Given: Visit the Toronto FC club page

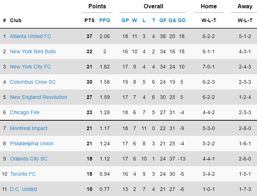Looking at the screenshot, I should click(x=23, y=174).
